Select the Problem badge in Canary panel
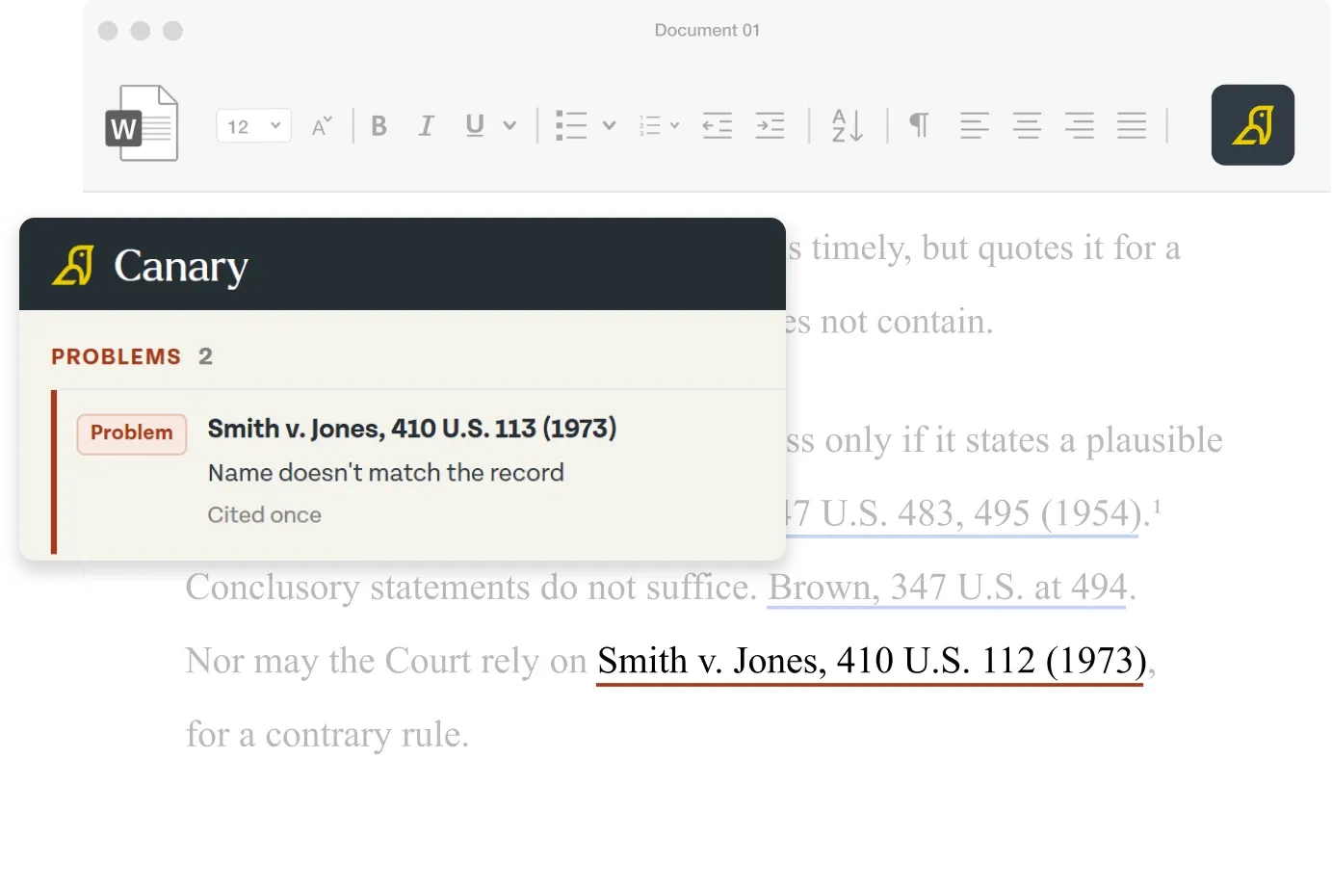The height and width of the screenshot is (890, 1332). [132, 433]
